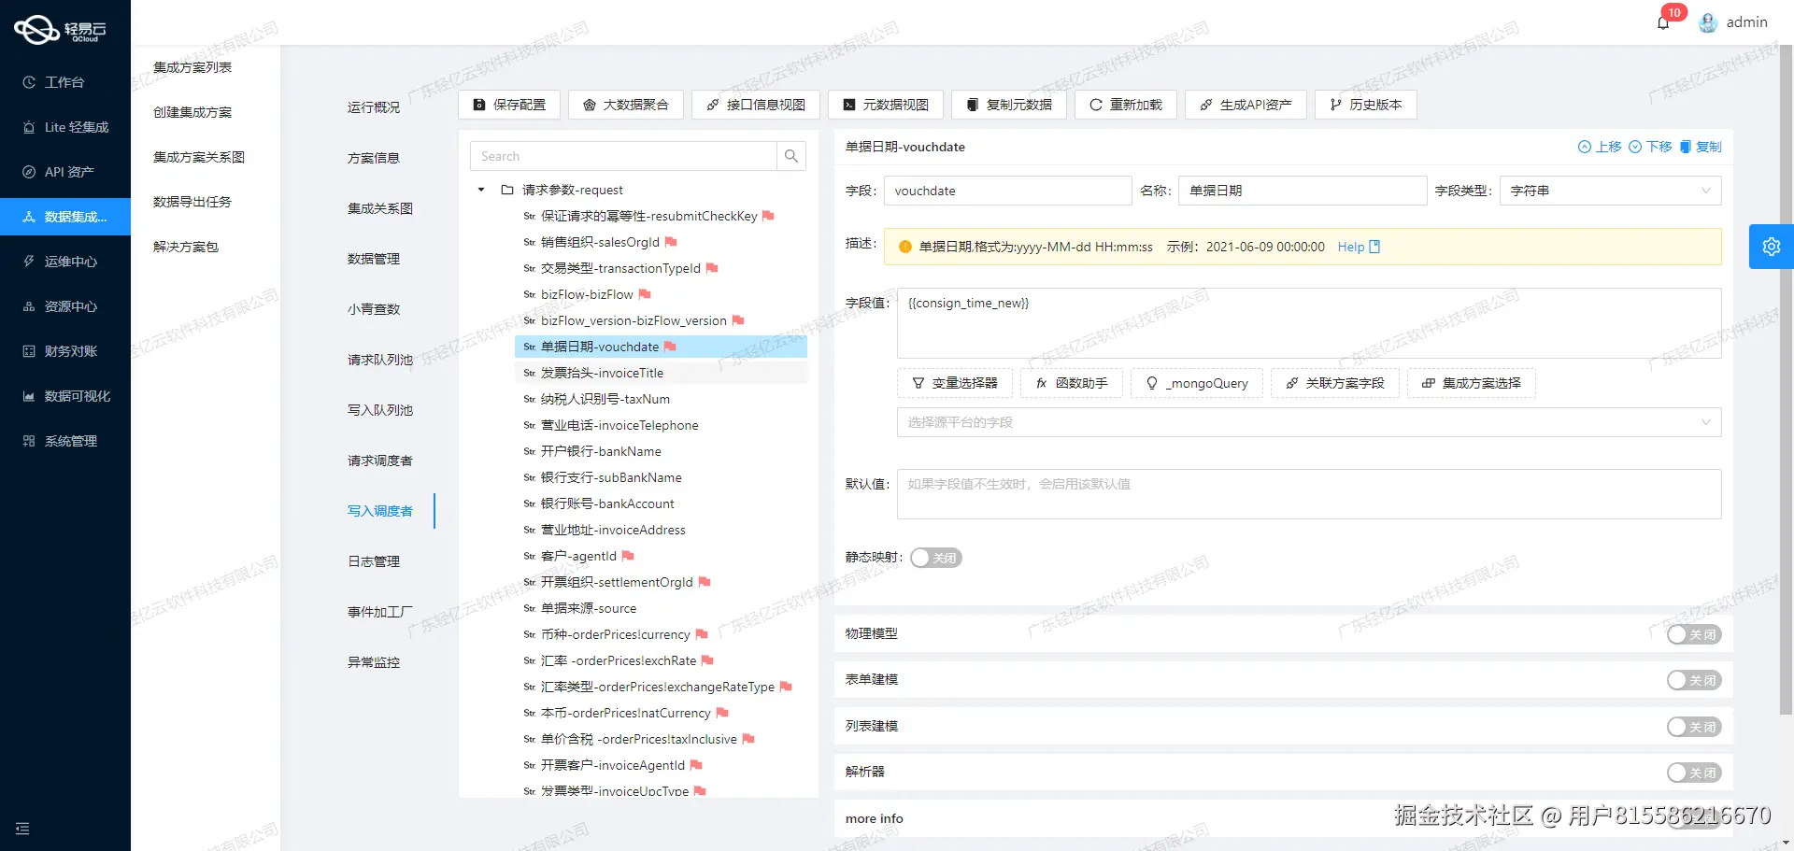Open the Help link in the description

coord(1350,247)
